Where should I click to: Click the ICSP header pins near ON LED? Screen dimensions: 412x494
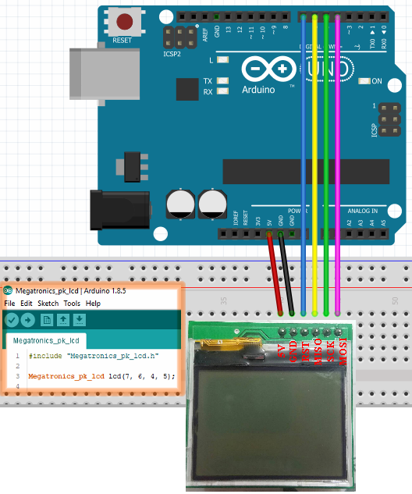pos(389,119)
